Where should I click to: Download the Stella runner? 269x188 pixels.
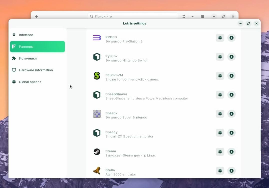coord(232,171)
